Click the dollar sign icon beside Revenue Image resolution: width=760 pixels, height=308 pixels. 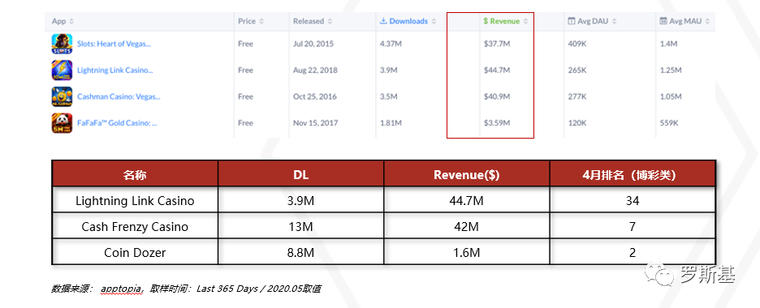pos(486,21)
